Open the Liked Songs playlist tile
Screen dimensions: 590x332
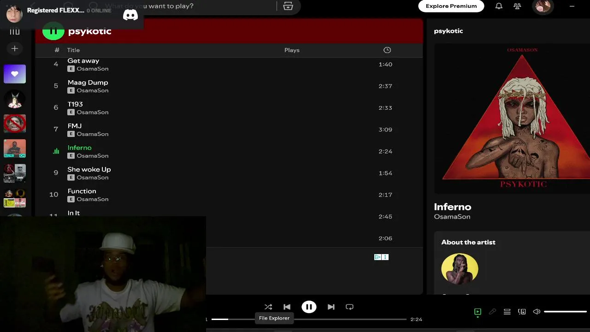tap(15, 74)
